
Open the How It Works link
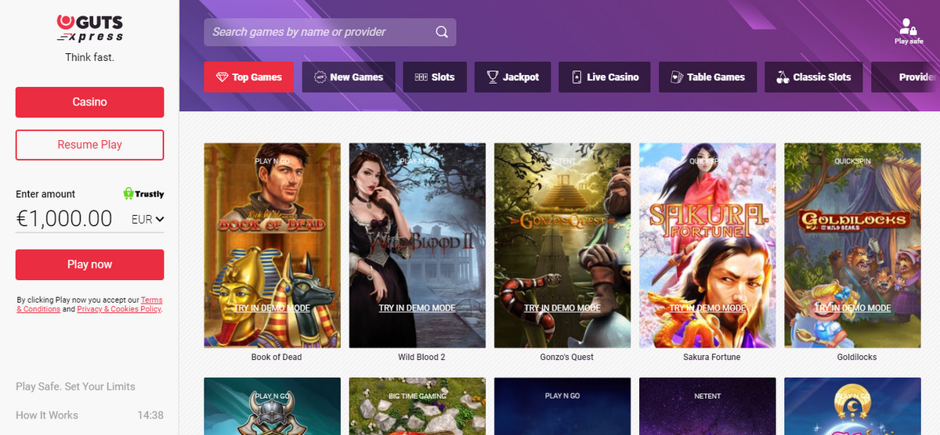pyautogui.click(x=47, y=415)
